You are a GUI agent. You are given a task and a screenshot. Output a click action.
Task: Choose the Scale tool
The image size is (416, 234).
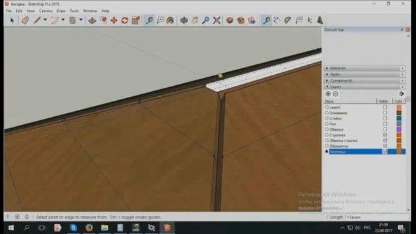[x=136, y=20]
